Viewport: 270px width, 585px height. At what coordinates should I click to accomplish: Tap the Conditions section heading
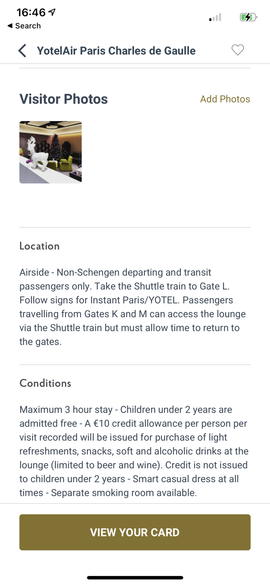point(45,383)
